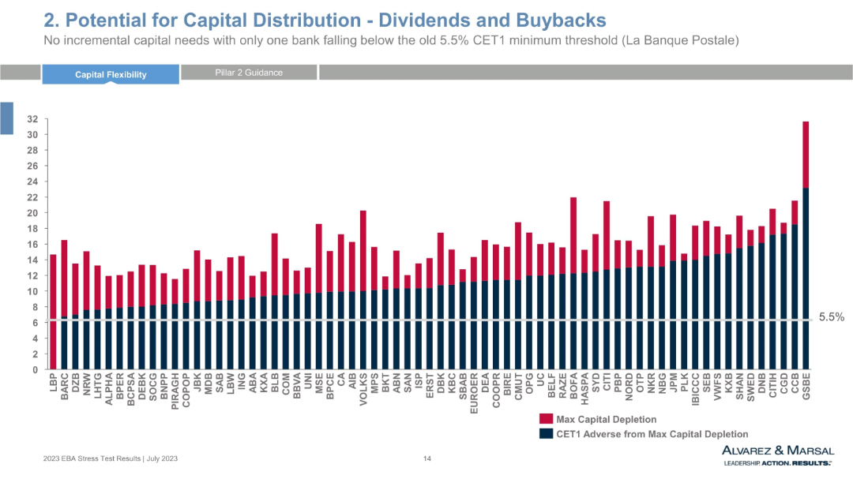Click the x-axis label 'HASPA'
Image resolution: width=853 pixels, height=479 pixels.
[x=584, y=389]
